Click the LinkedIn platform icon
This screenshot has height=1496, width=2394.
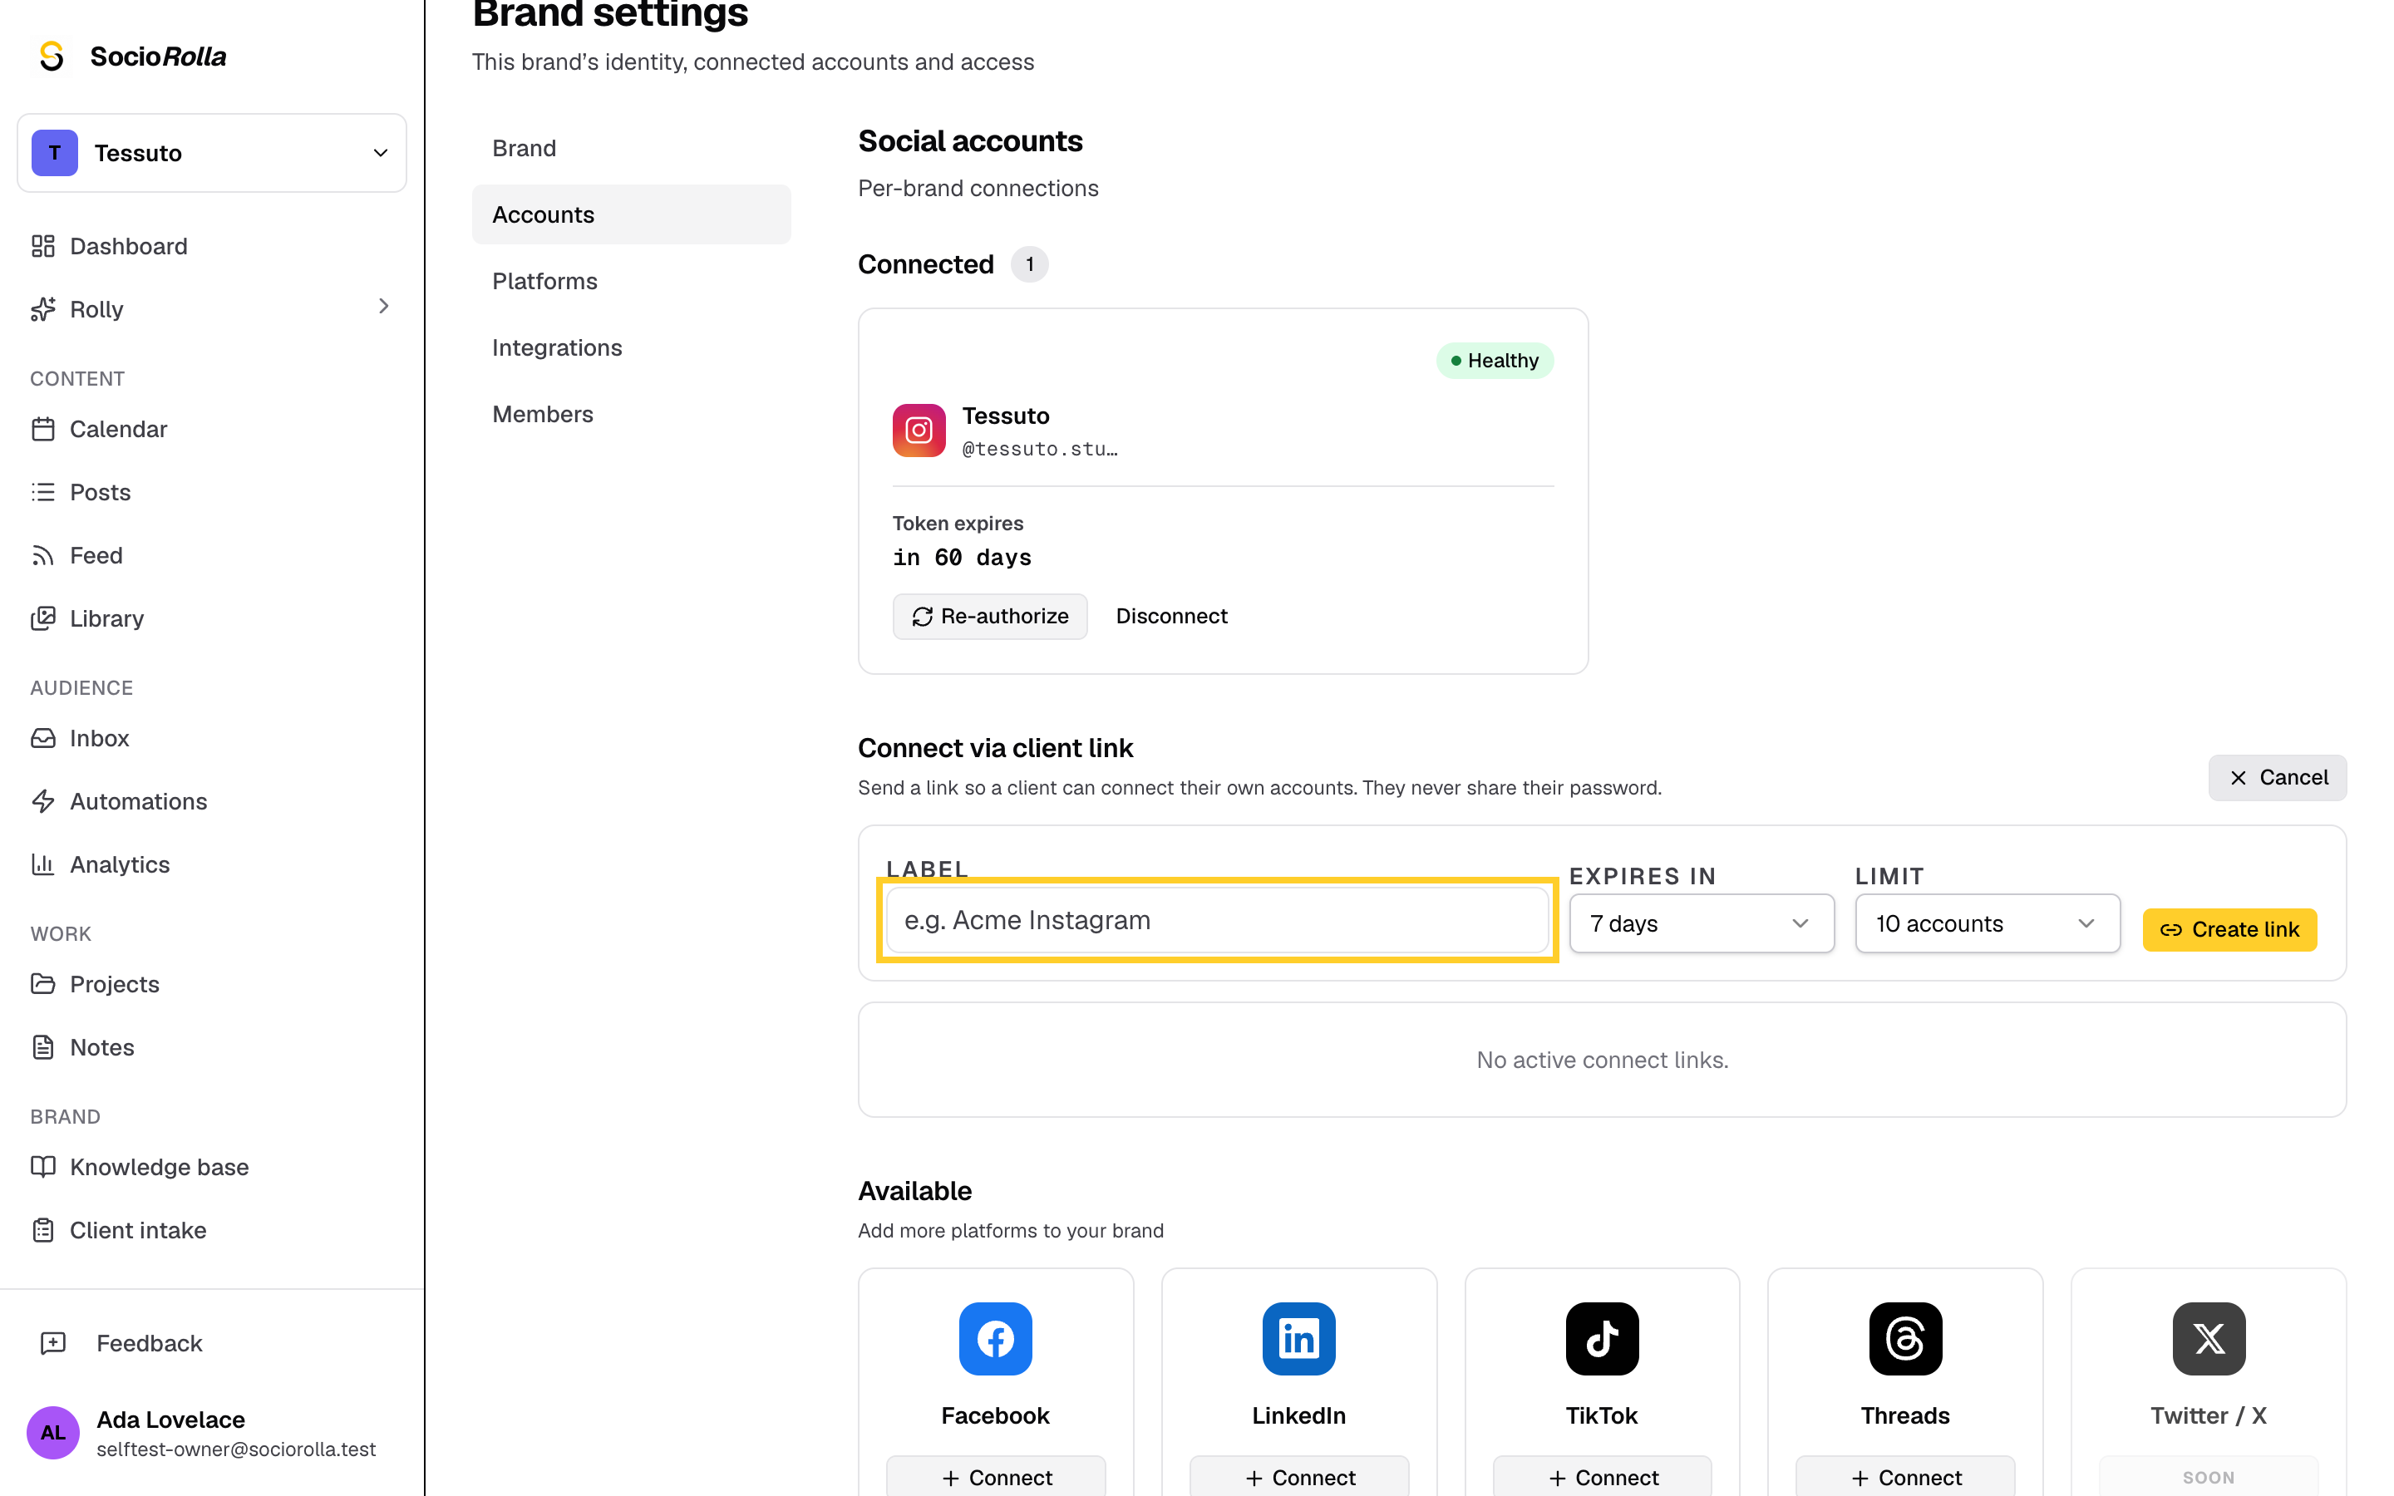click(1299, 1339)
